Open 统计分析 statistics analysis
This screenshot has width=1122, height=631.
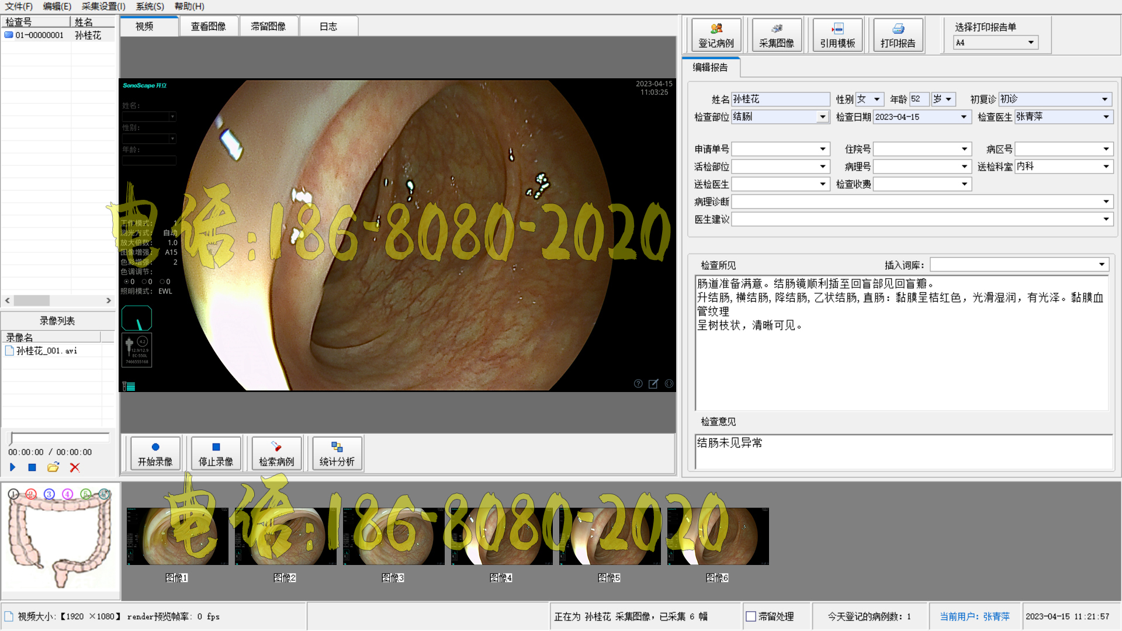point(337,453)
